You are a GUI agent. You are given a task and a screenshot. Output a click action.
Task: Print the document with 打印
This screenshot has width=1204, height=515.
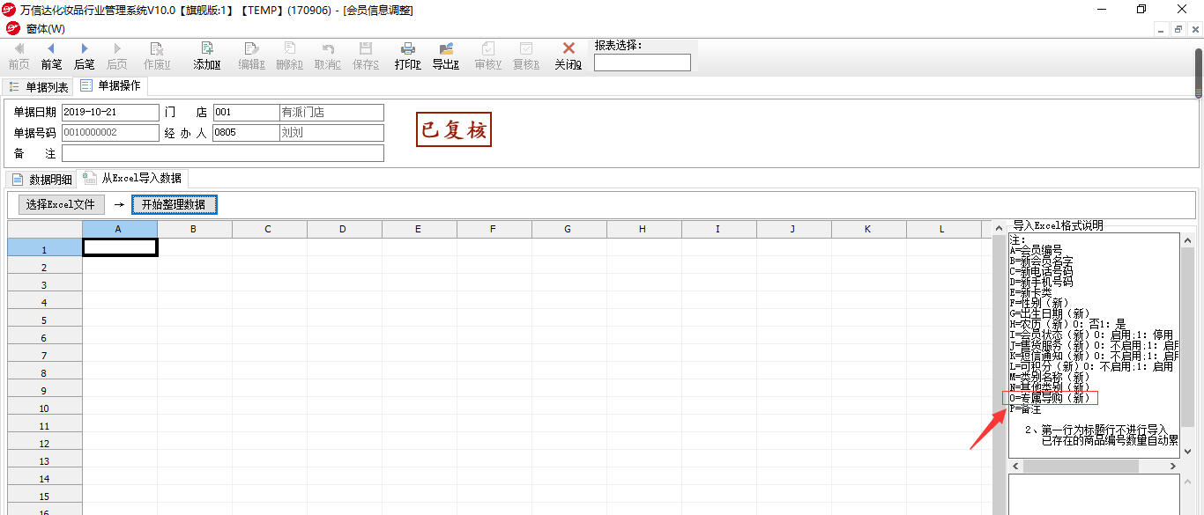coord(407,56)
